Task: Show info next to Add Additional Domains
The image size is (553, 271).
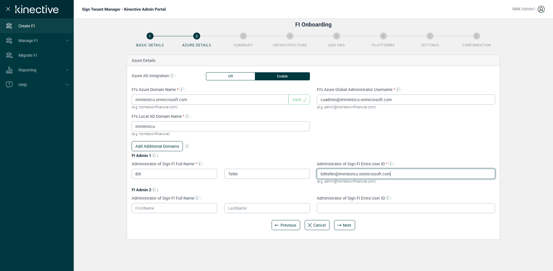Action: 187,146
